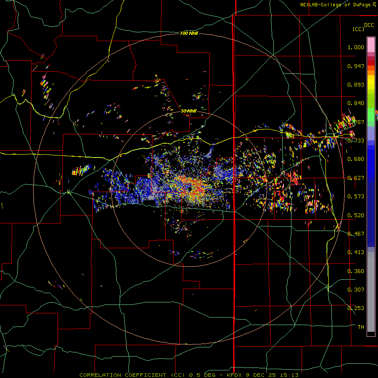Click the 50 NMI range ring label
Screen dimensions: 378x378
tap(189, 111)
